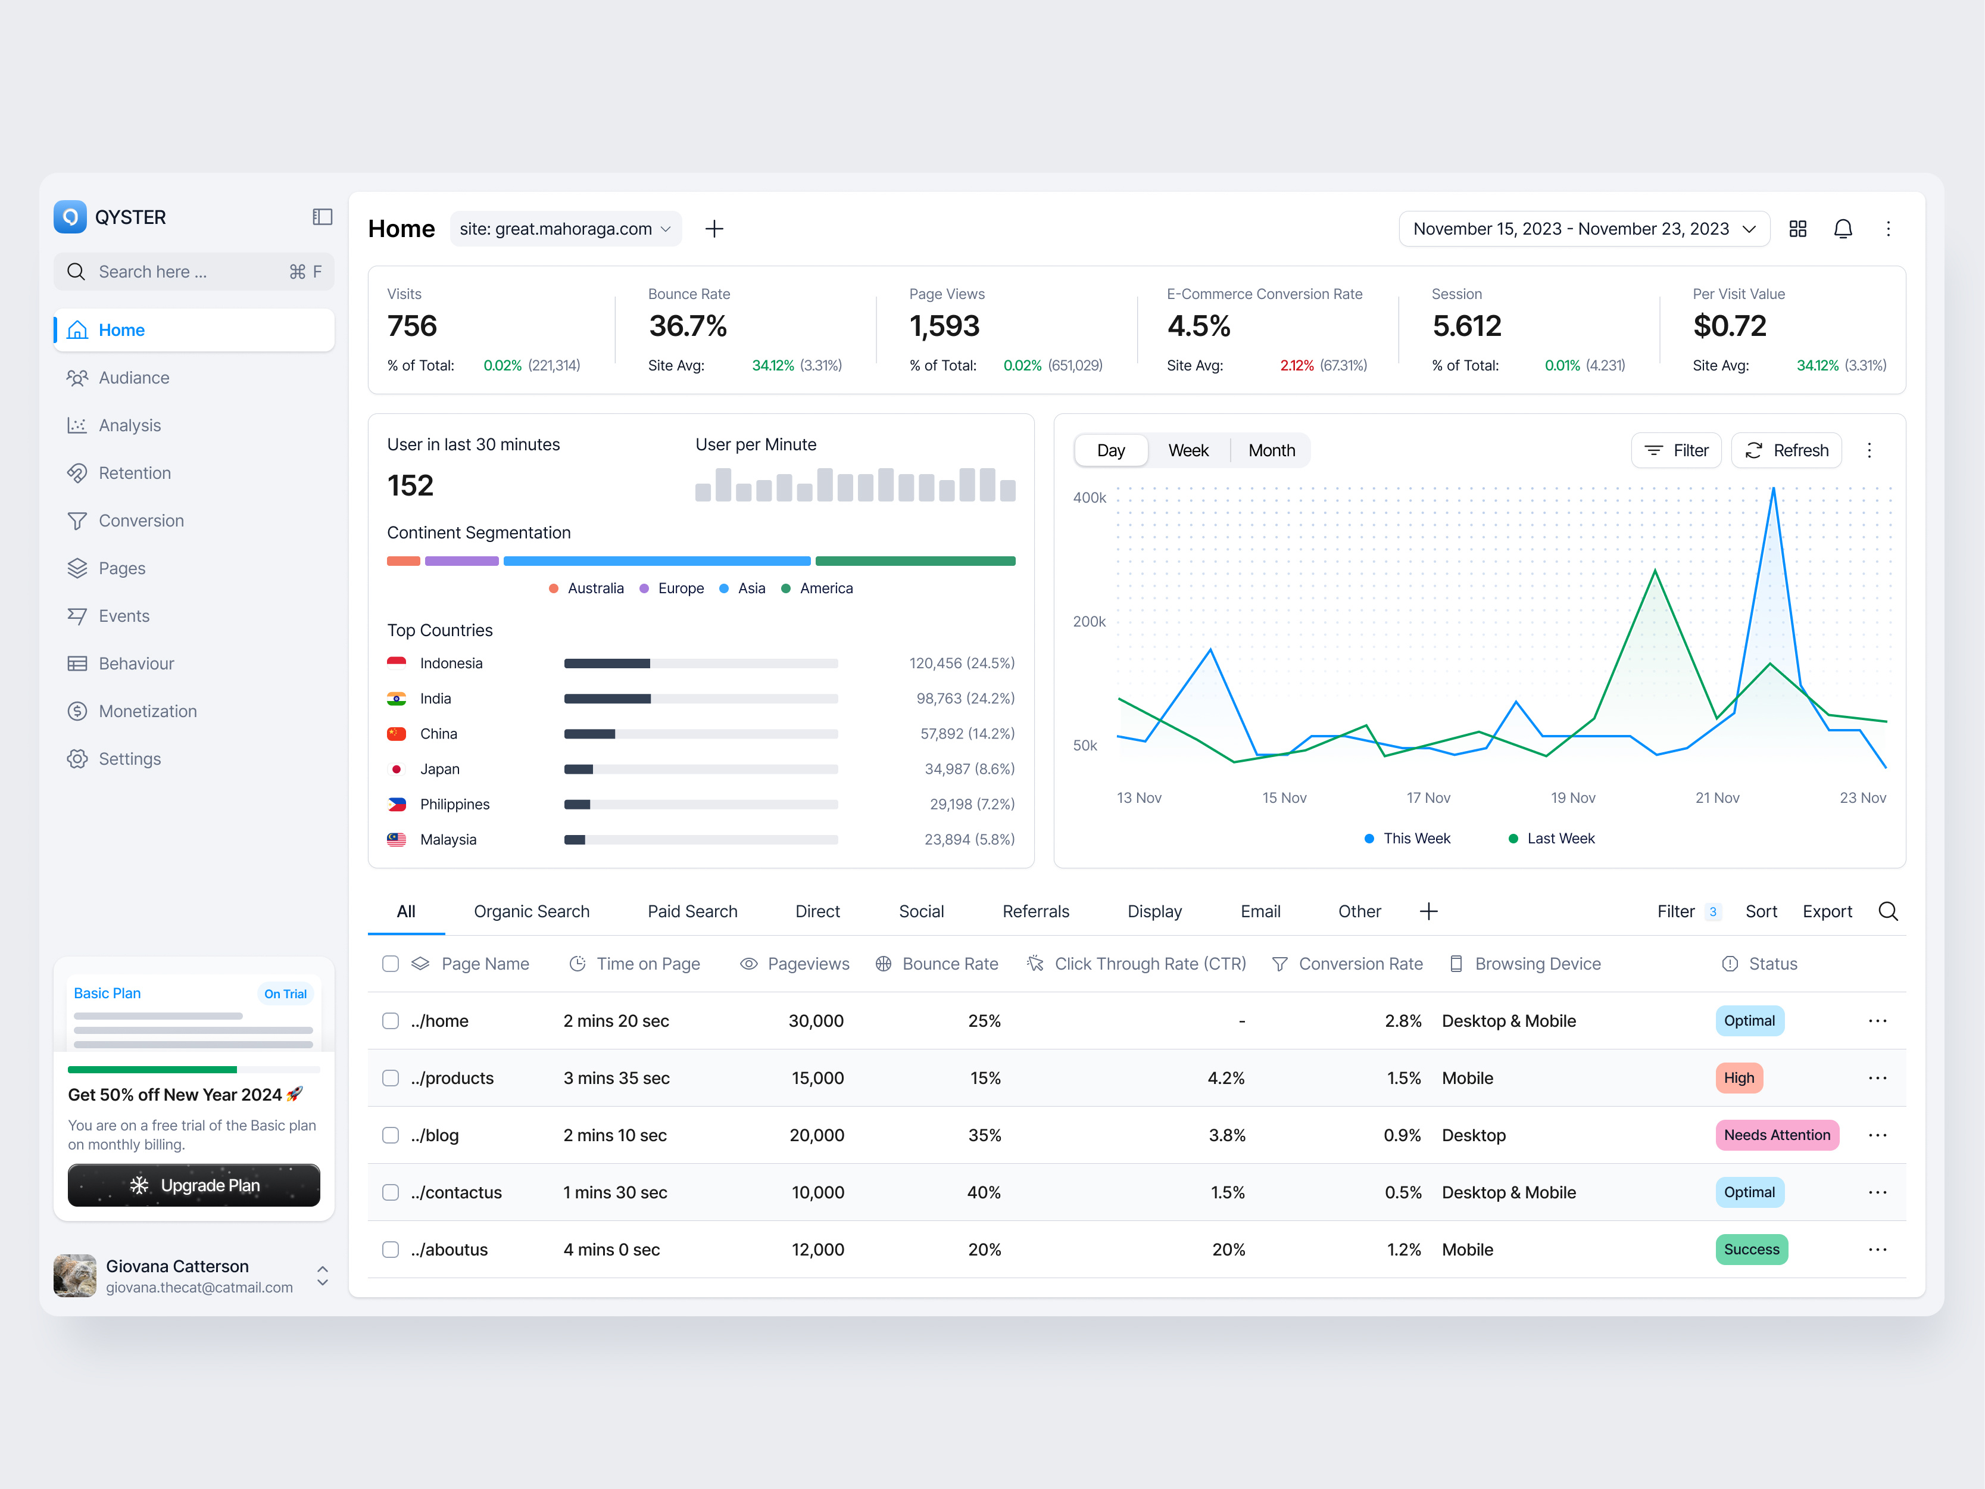Screen dimensions: 1985x1489
Task: Click Export above the table
Action: pos(1828,911)
